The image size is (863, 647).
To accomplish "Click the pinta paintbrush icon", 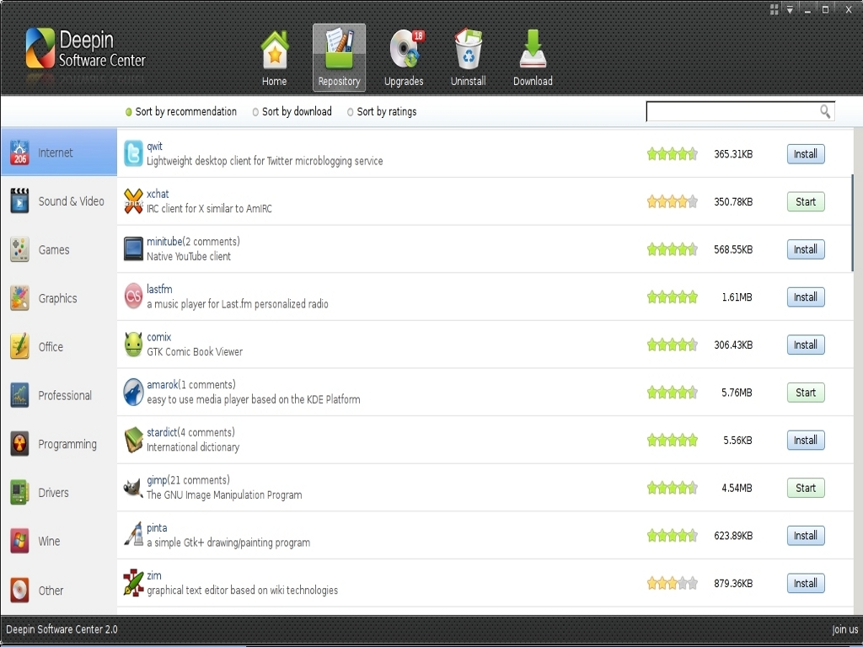I will pyautogui.click(x=133, y=535).
